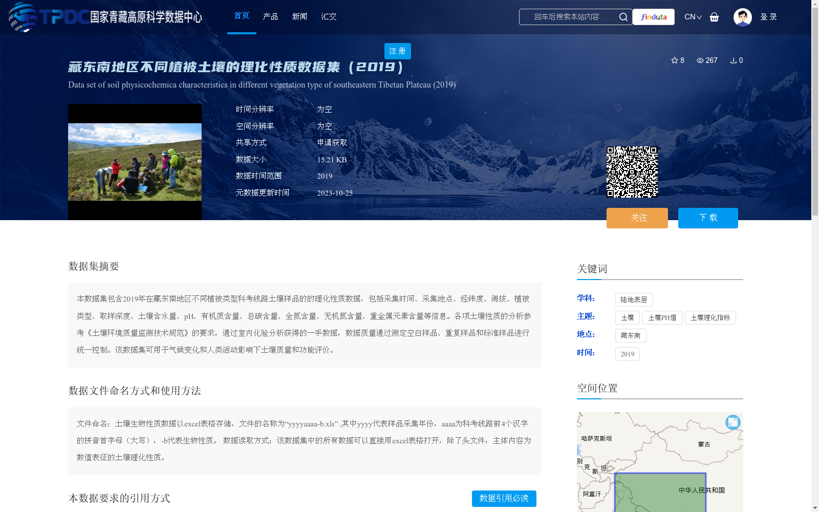Click the 数据集摘要 heading
Viewport: 819px width, 512px height.
(94, 266)
